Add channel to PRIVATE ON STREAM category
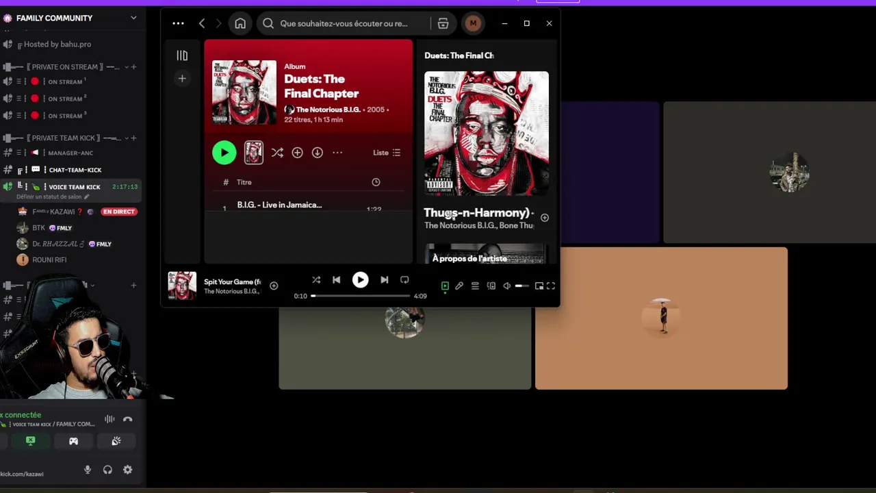 [133, 67]
